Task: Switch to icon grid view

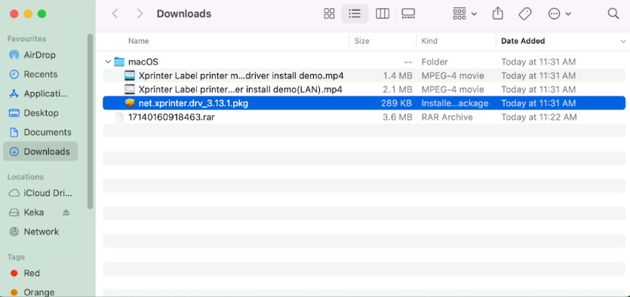Action: 329,14
